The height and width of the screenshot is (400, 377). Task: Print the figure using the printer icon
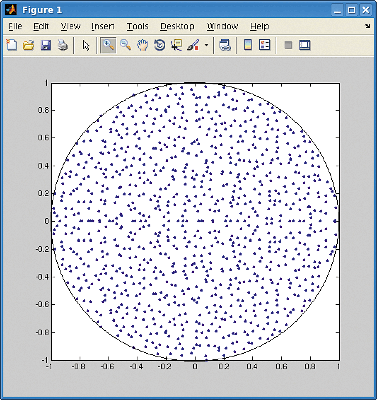click(x=62, y=45)
